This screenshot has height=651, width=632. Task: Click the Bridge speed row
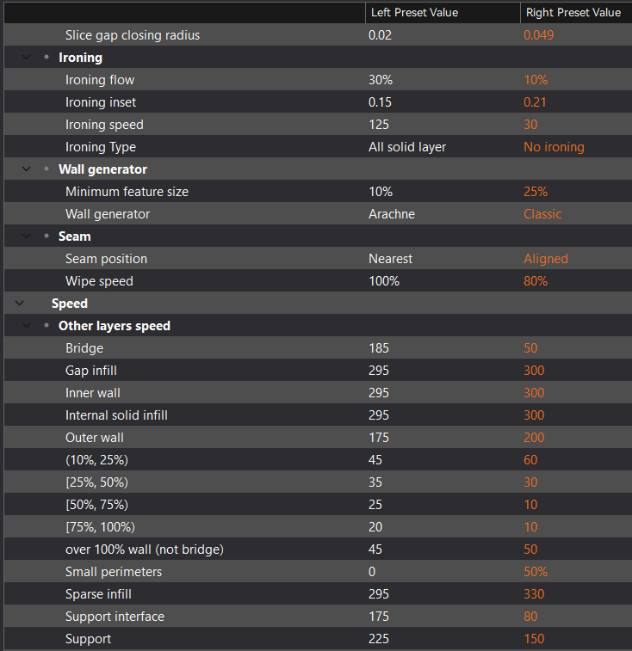click(318, 348)
